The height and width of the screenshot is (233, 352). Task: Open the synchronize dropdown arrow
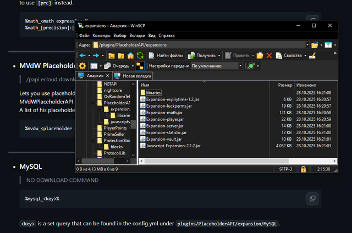[x=258, y=66]
